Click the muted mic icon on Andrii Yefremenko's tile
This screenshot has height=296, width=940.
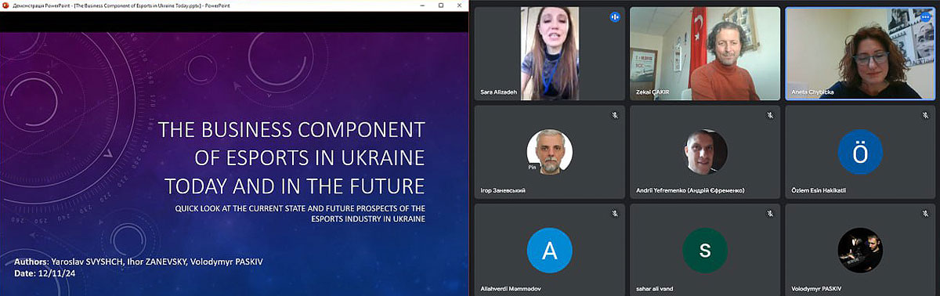[771, 115]
